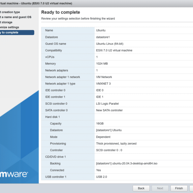Click the Dependent mode value
Screen dimensions: 193x193
point(103,137)
